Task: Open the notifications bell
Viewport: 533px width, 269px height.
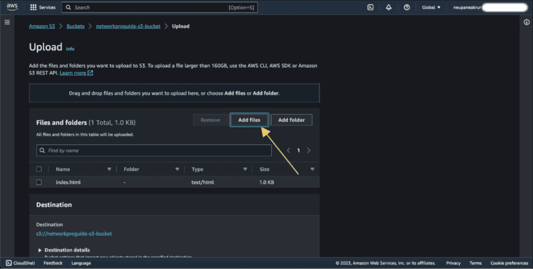Action: (x=388, y=7)
